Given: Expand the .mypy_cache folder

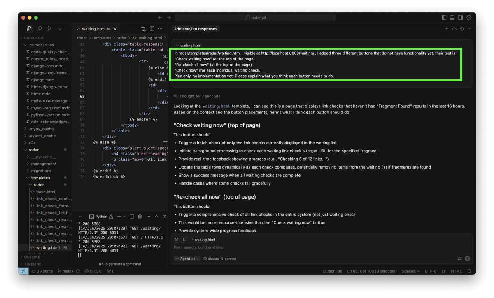Looking at the screenshot, I should point(39,129).
